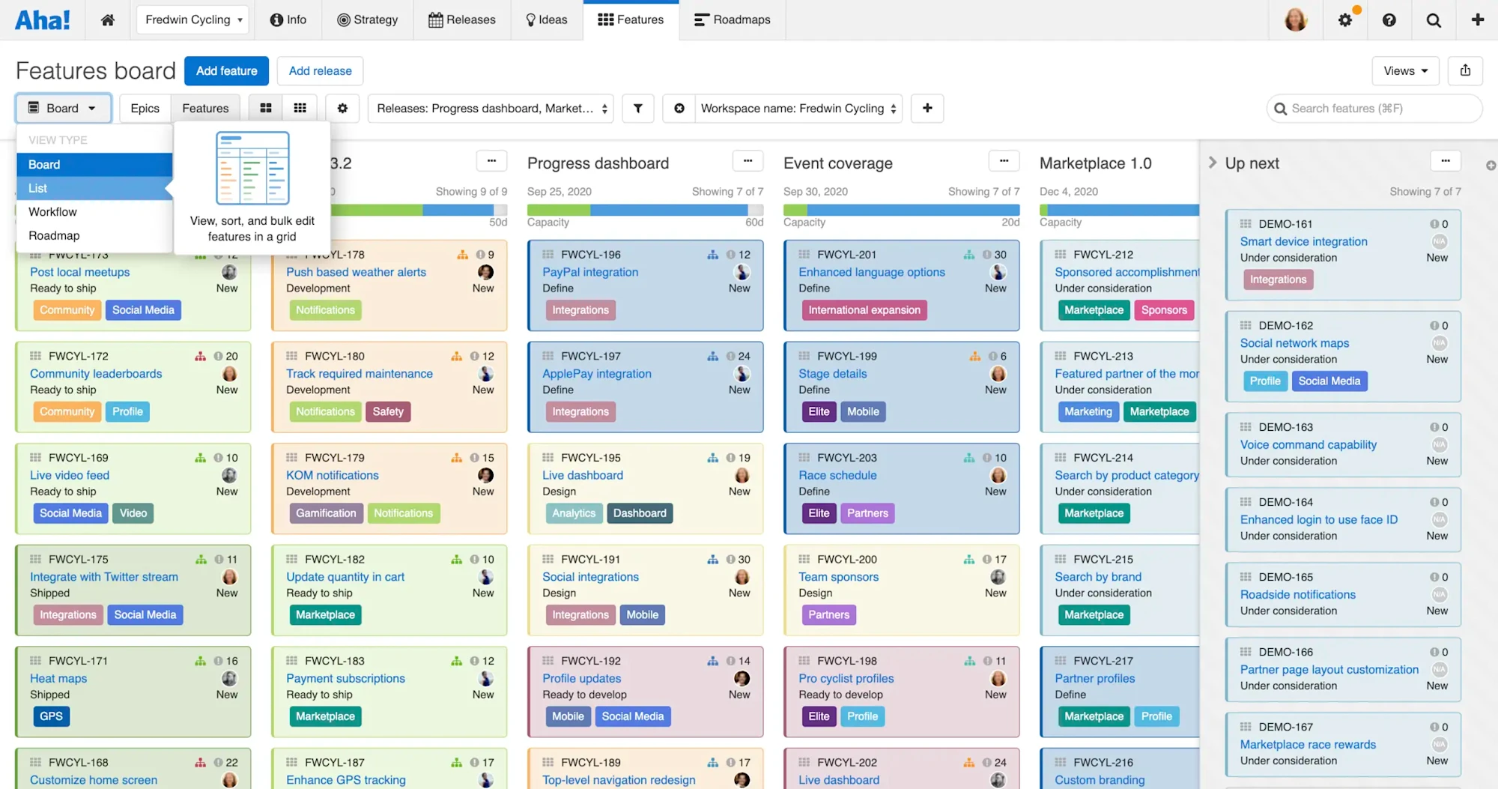Click the Add feature button
Viewport: 1498px width, 789px height.
point(227,70)
